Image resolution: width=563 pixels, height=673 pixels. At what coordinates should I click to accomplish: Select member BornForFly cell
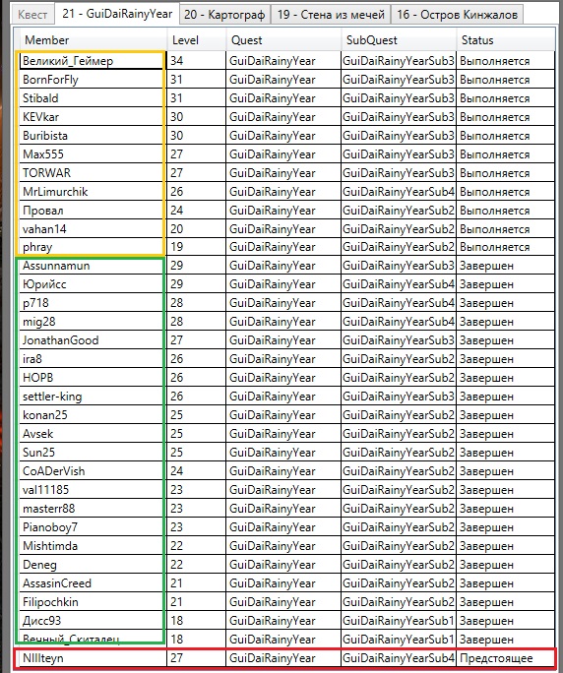tap(92, 80)
